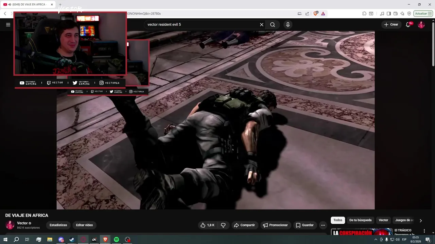Open the volume control in system tray
The height and width of the screenshot is (244, 435).
(x=398, y=240)
